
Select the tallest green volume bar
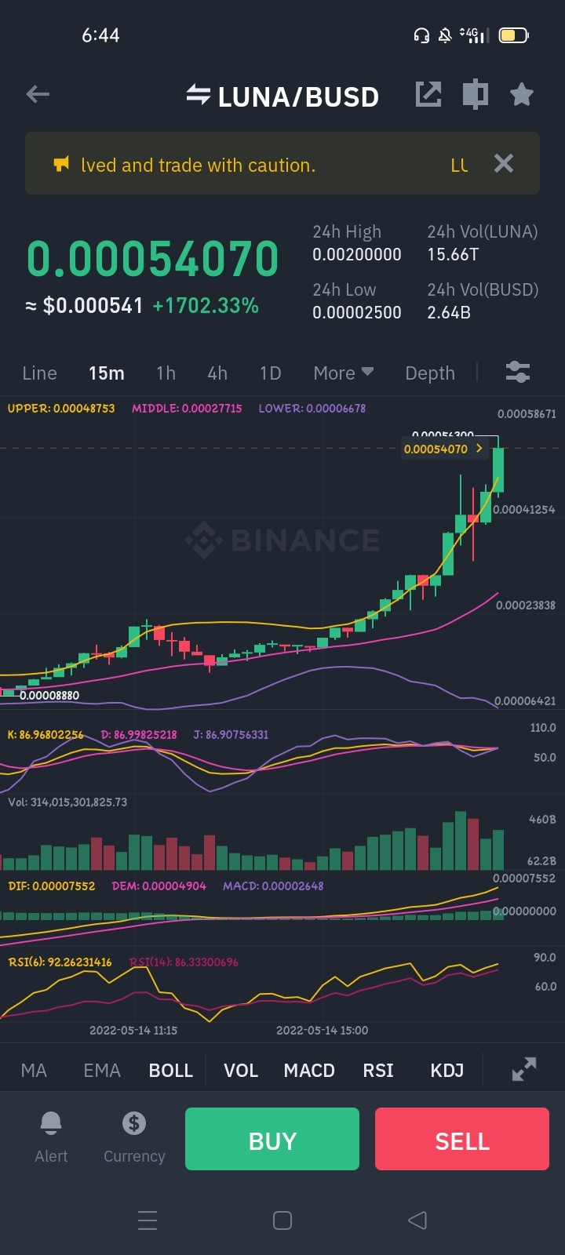(461, 840)
